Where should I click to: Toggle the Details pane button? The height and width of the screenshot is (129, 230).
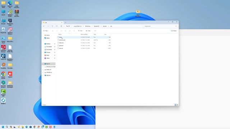pos(174,31)
